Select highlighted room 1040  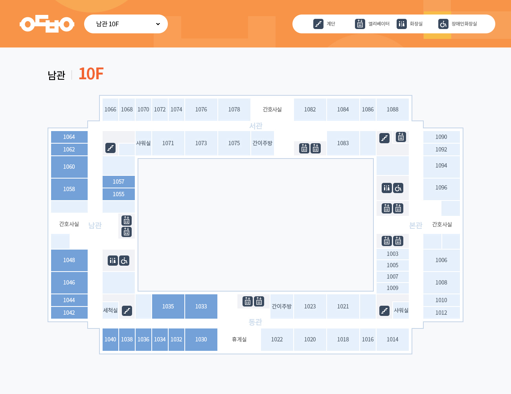coord(110,339)
